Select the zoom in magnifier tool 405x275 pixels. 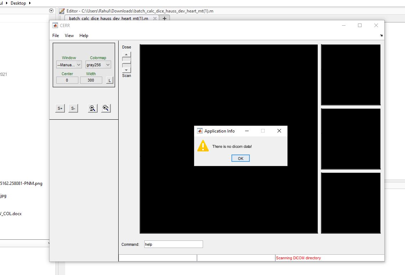[93, 108]
